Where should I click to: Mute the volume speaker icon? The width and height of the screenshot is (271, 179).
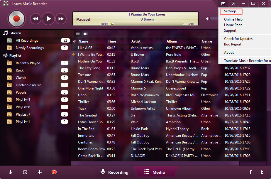[x=207, y=19]
